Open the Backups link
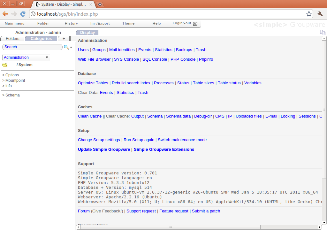The image size is (327, 230). 184,50
